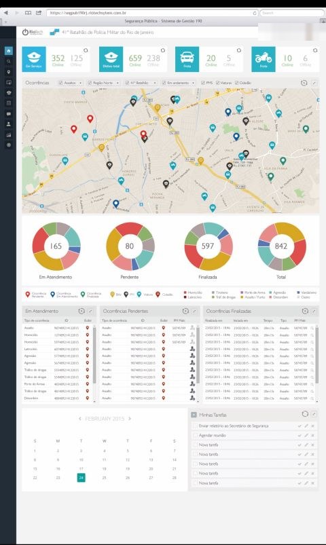Refresh the Minhas Tarefas list

(305, 414)
